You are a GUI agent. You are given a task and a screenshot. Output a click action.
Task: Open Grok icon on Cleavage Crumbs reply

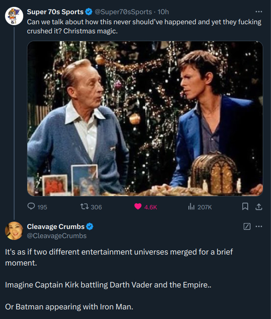[x=246, y=226]
